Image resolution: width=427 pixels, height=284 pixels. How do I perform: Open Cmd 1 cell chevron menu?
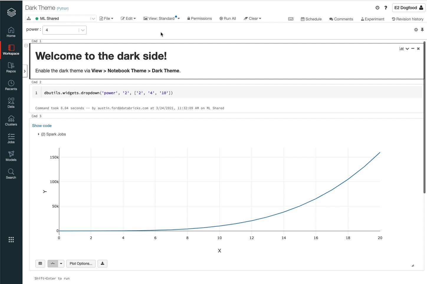407,49
